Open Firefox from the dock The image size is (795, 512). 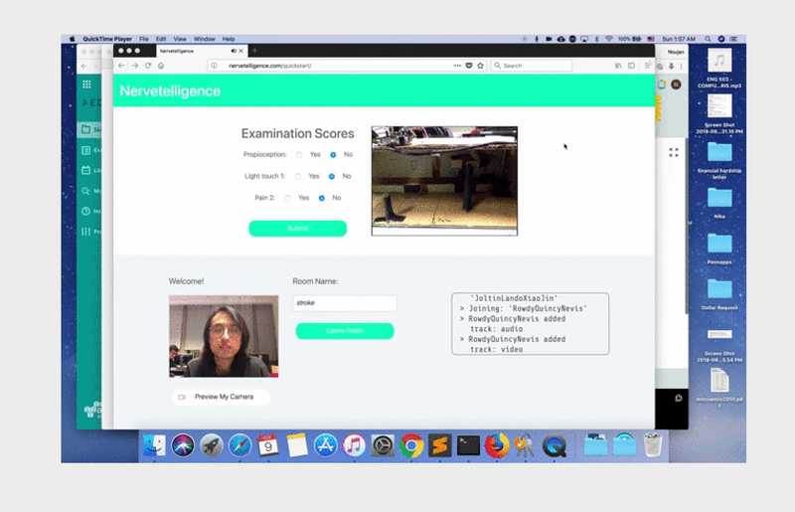pyautogui.click(x=497, y=446)
